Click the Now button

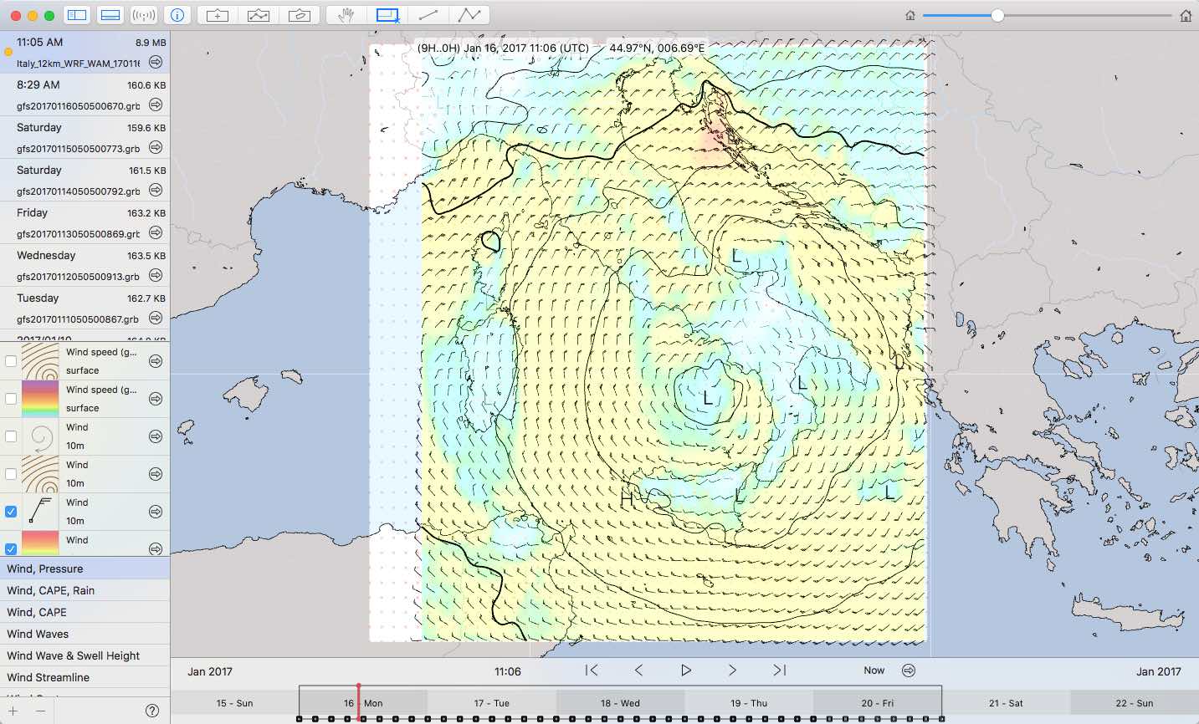[874, 670]
